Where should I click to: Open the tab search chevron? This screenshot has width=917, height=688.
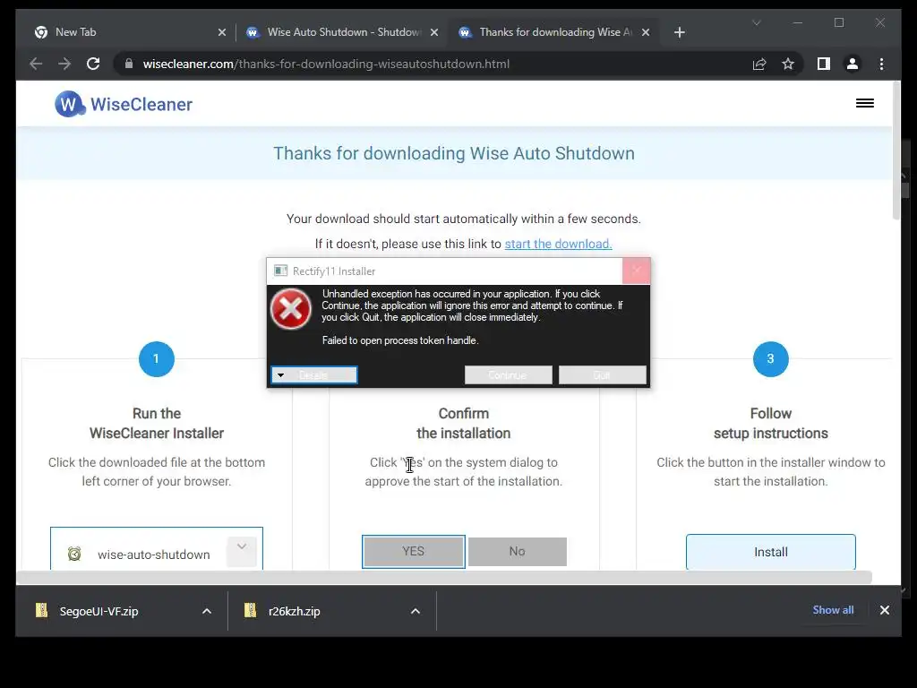click(x=756, y=22)
